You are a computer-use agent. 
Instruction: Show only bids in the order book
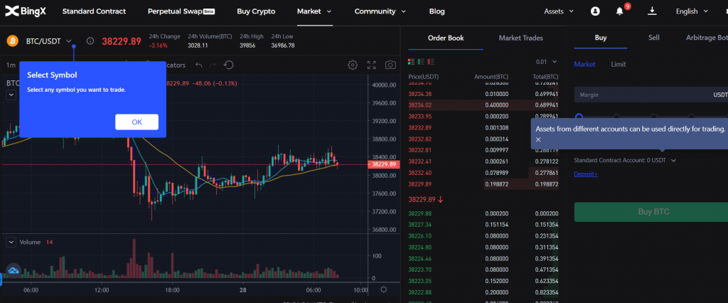(421, 61)
